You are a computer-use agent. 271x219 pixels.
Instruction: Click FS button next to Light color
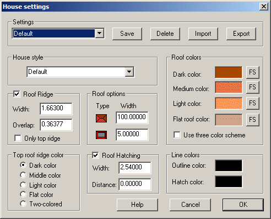coord(253,103)
